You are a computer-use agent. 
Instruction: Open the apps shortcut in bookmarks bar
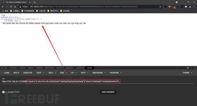pos(5,11)
